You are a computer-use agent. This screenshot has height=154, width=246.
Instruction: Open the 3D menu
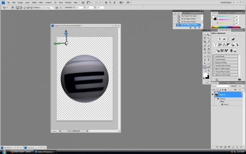click(x=55, y=2)
